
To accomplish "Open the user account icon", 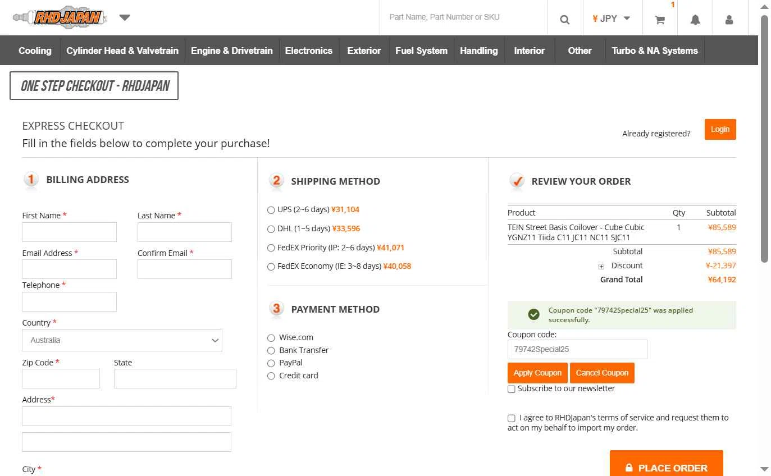I will [729, 20].
